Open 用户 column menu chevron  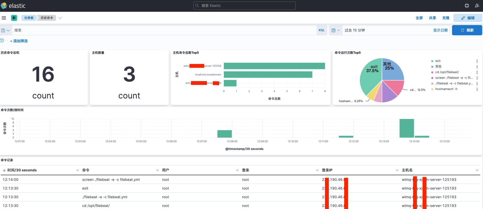pos(237,170)
